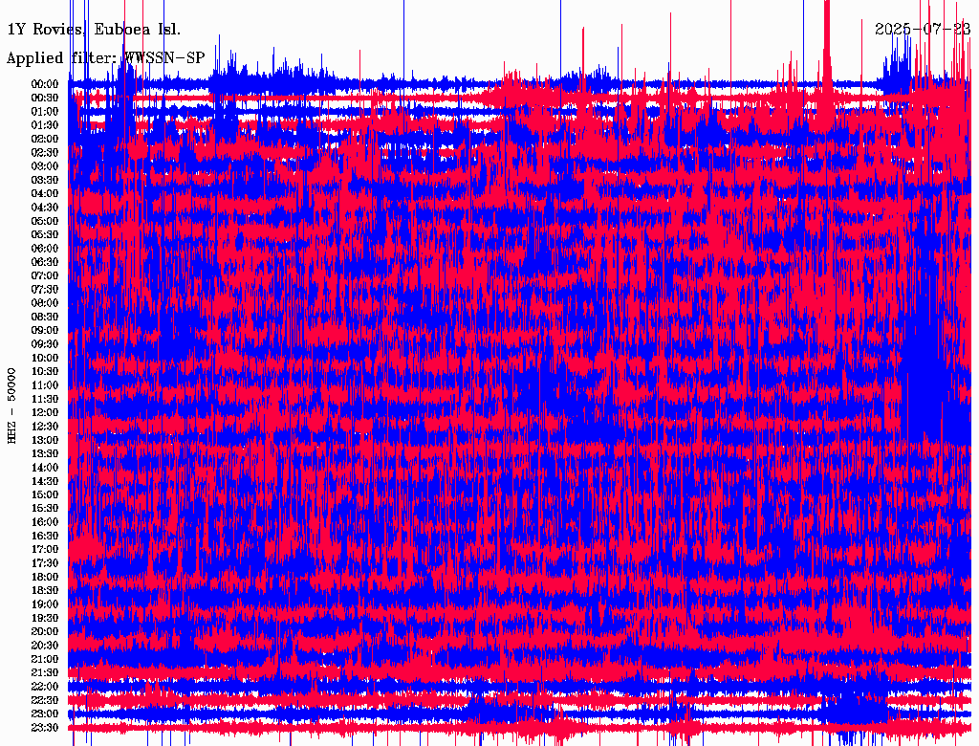Click the 23:00 time label
Viewport: 979px width, 746px height.
(x=45, y=713)
